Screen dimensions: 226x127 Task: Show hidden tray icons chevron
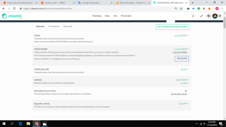click(197, 124)
